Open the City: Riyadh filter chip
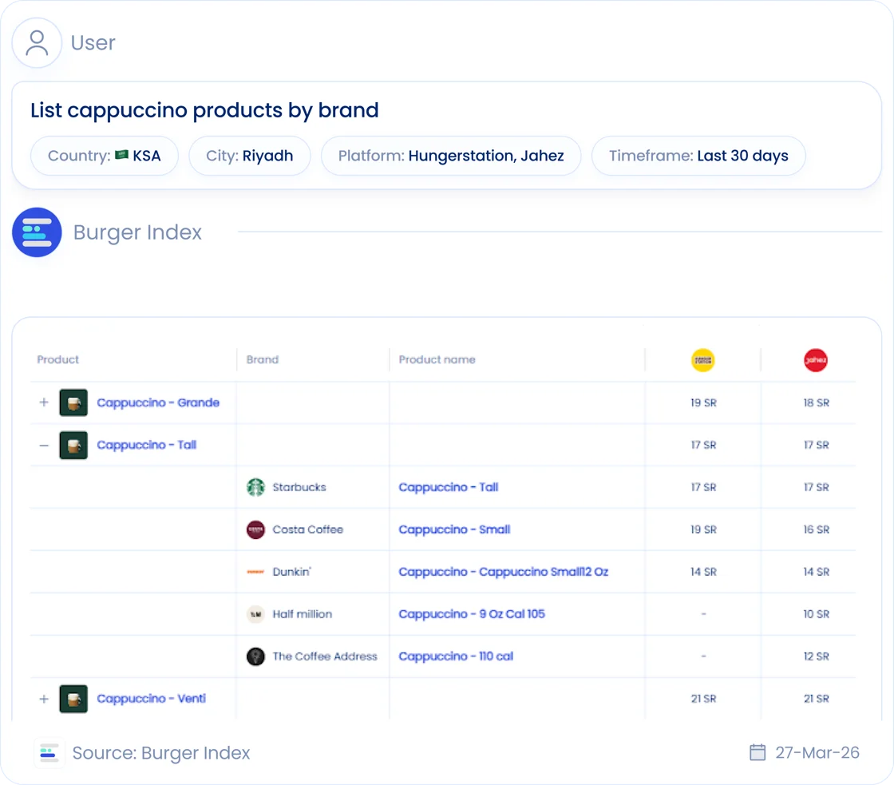This screenshot has width=894, height=785. click(x=250, y=156)
